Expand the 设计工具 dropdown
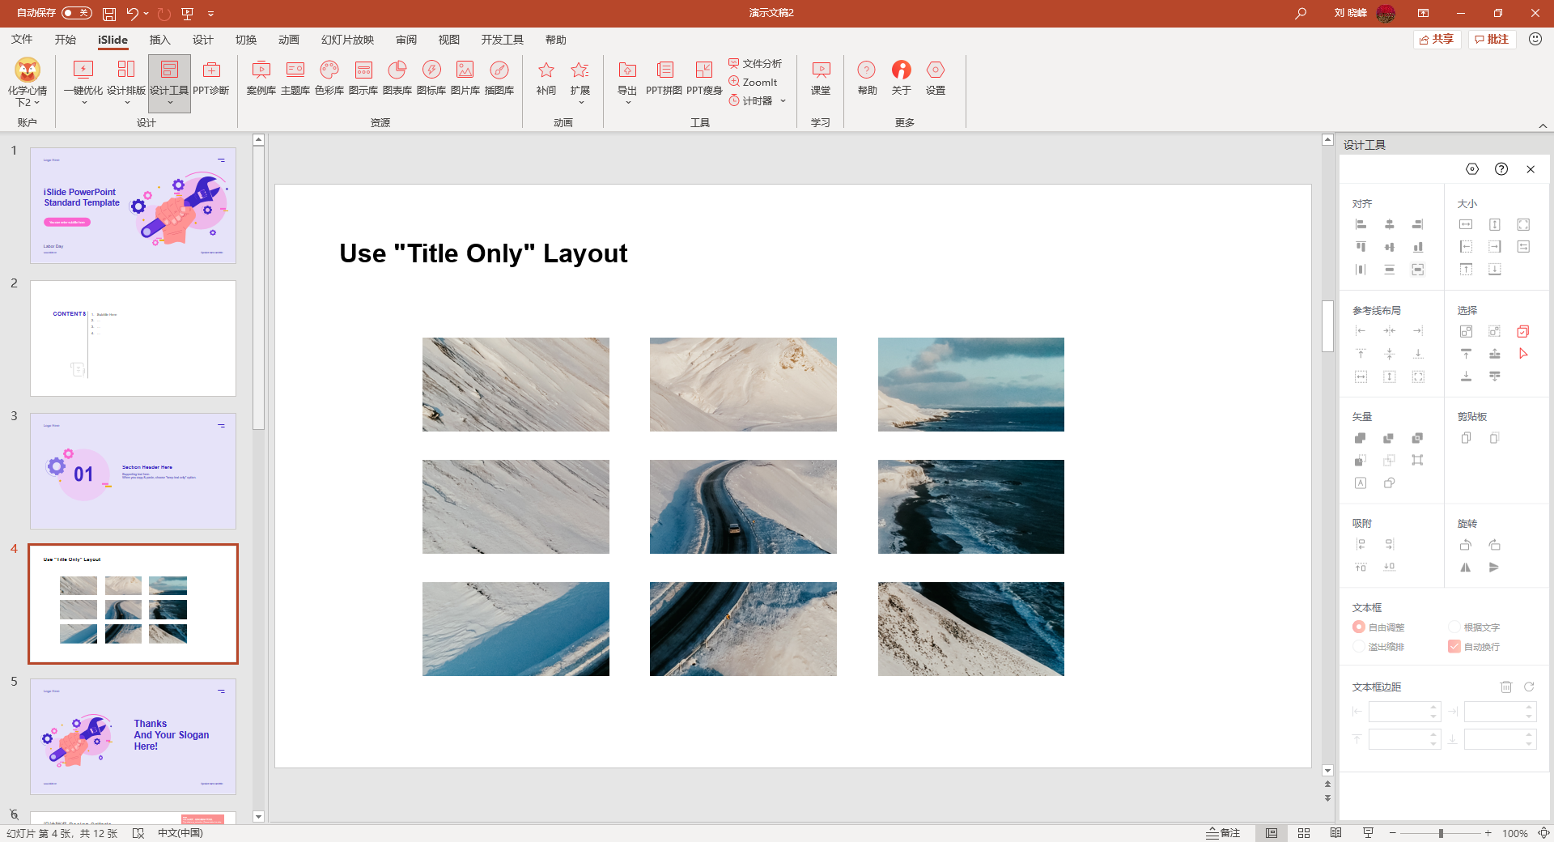This screenshot has width=1554, height=842. tap(169, 103)
